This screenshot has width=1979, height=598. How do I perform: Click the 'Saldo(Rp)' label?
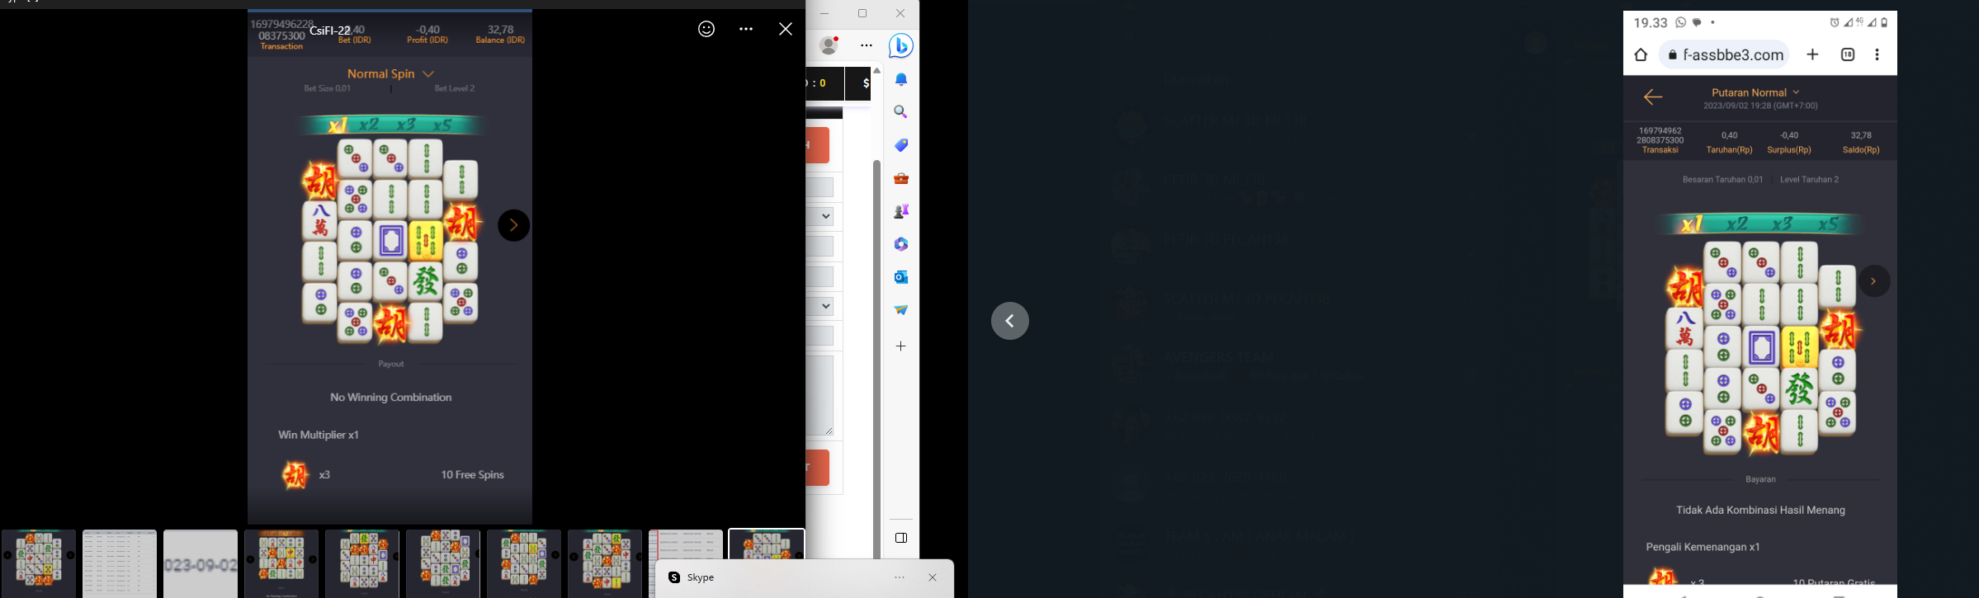tap(1861, 150)
